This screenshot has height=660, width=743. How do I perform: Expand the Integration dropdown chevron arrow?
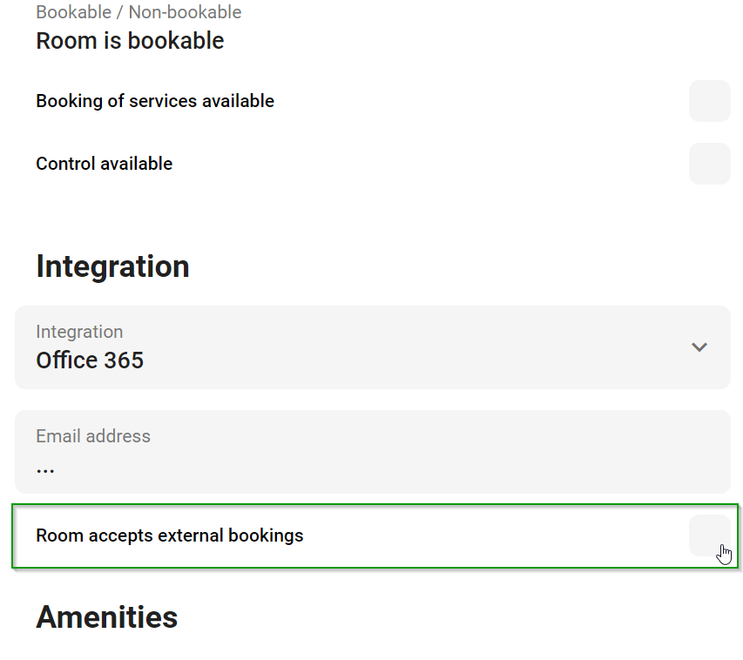699,347
